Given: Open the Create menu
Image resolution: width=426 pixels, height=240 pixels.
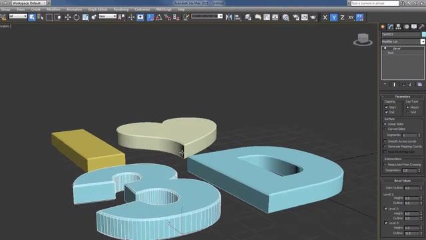Looking at the screenshot, I should pyautogui.click(x=35, y=9).
